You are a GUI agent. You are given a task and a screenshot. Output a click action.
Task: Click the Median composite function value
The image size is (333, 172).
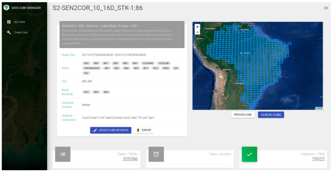pos(86,105)
